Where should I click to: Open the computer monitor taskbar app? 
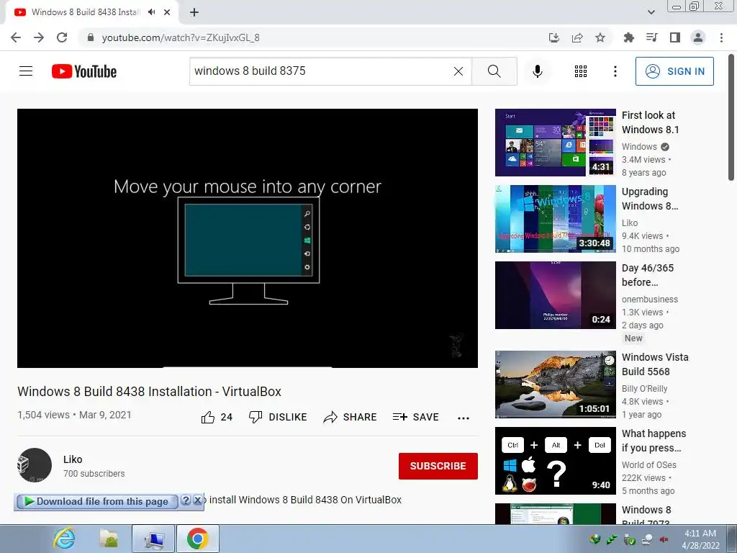[154, 539]
